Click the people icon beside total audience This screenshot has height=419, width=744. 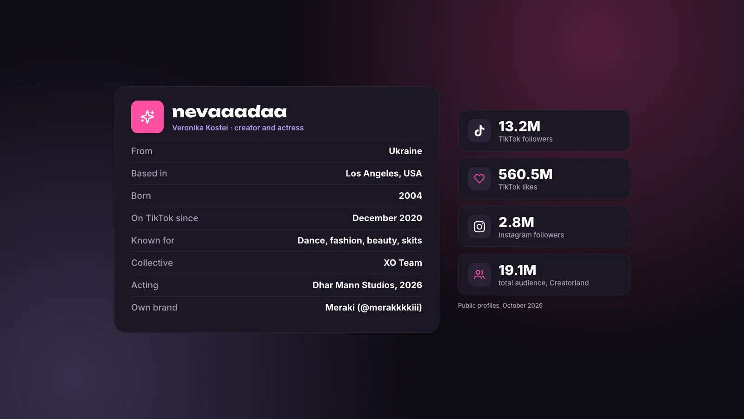coord(479,275)
